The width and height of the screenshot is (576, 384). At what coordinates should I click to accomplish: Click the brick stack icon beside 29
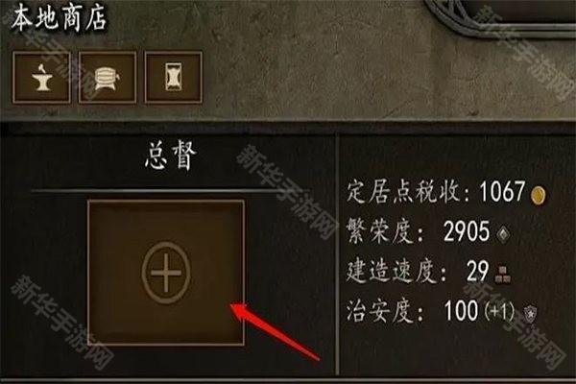coord(502,275)
